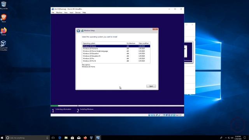This screenshot has height=140, width=249.
Task: Open the taskbar clock and date
Action: pos(238,138)
